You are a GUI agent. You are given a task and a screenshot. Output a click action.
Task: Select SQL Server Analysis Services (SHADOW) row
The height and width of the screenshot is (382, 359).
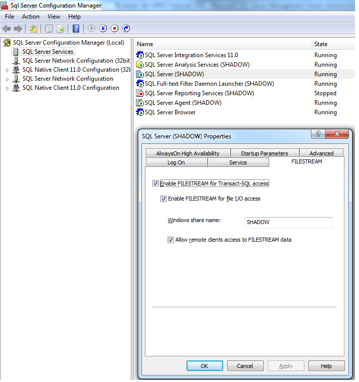click(245, 65)
